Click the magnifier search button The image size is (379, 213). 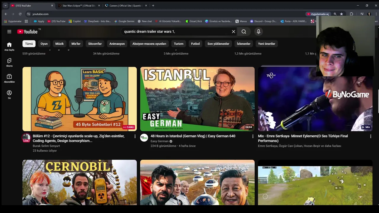point(244,32)
